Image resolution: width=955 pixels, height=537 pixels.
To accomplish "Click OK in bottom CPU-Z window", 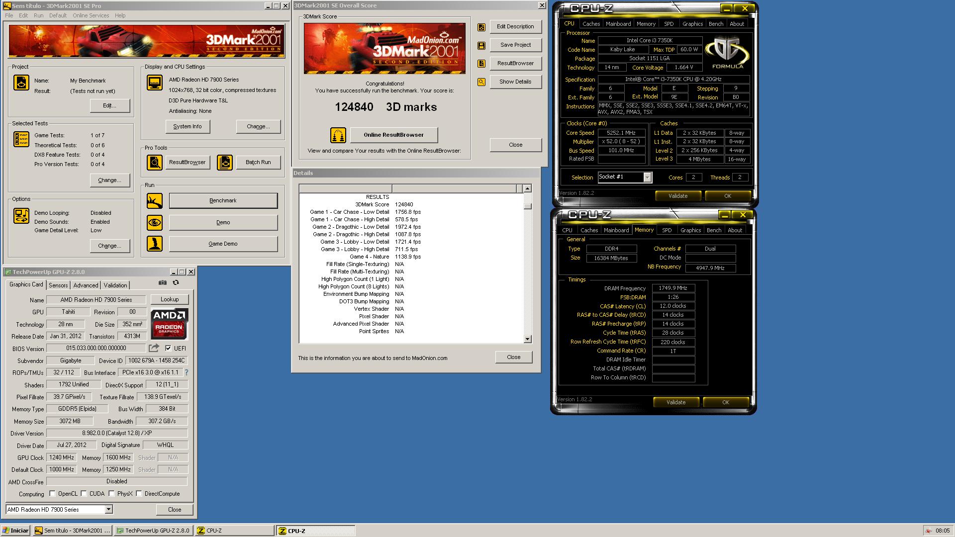I will [726, 402].
